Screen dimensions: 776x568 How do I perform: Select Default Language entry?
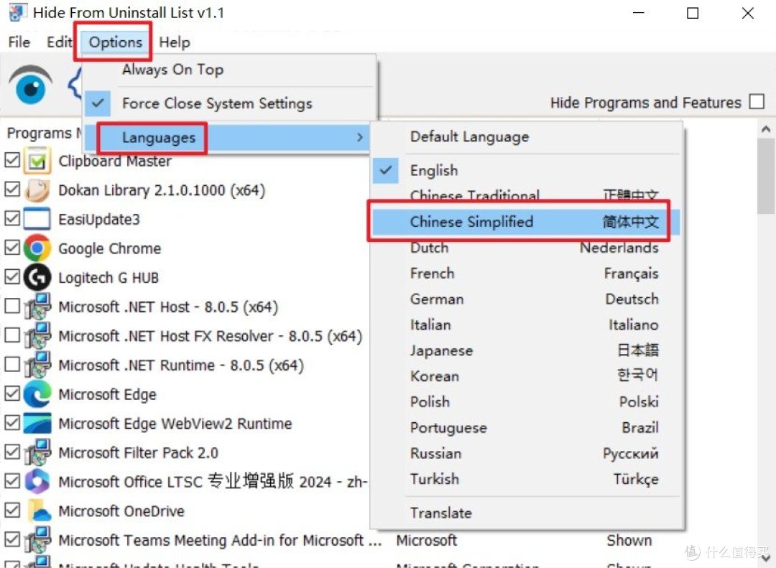coord(526,136)
